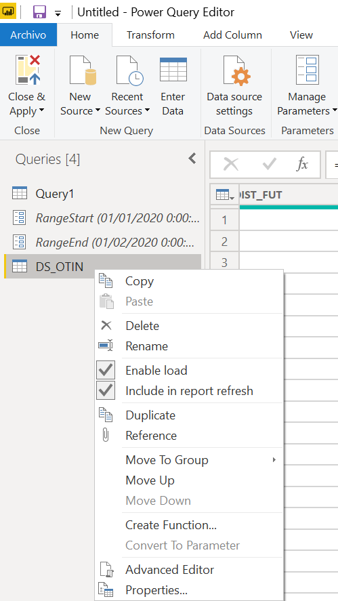Select the RangeEnd parameter
This screenshot has height=601, width=338.
(x=103, y=243)
